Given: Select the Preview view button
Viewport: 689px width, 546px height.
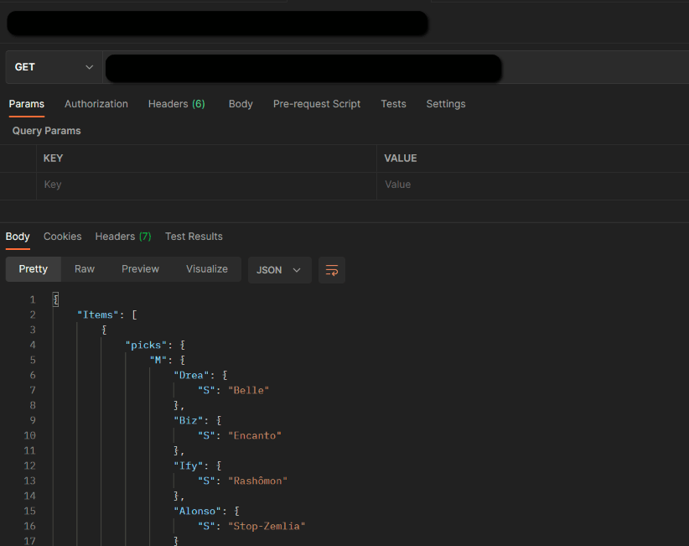Looking at the screenshot, I should [140, 269].
